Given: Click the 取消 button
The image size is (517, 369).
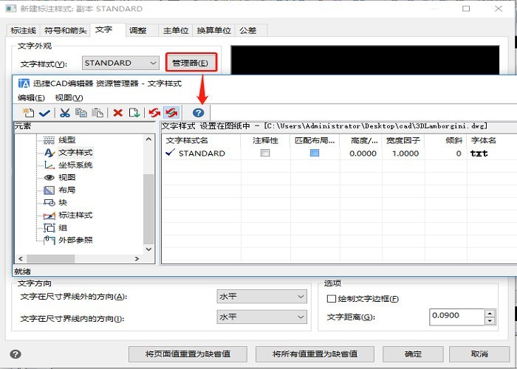Looking at the screenshot, I should [x=479, y=354].
